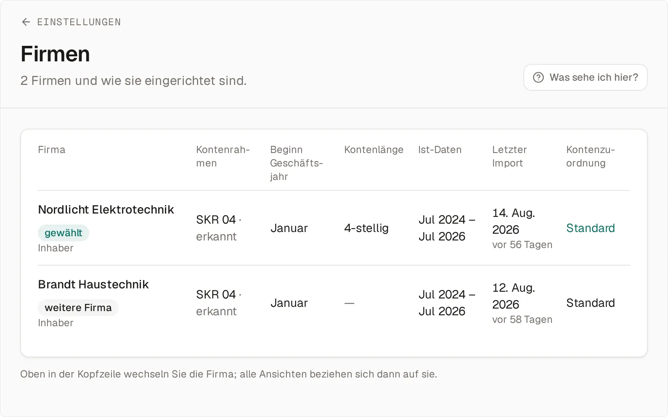Click '14. Aug. 2026' import date
Image resolution: width=668 pixels, height=417 pixels.
(514, 221)
